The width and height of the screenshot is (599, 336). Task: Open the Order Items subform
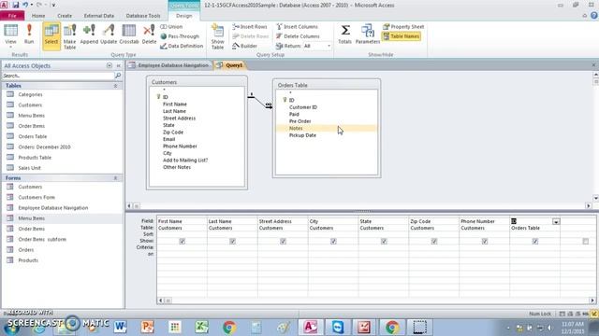(42, 239)
